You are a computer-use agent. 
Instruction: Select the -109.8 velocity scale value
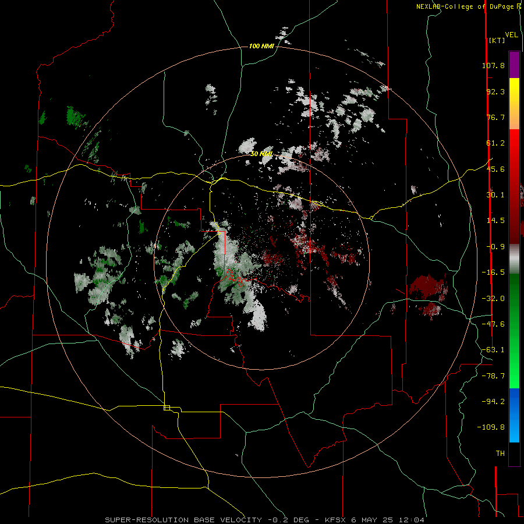coord(491,427)
